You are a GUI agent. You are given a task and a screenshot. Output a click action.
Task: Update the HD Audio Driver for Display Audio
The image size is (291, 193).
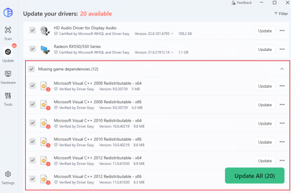click(265, 31)
